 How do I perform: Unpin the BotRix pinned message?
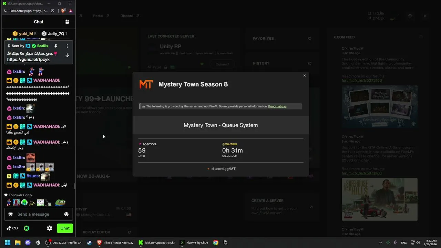(x=55, y=46)
